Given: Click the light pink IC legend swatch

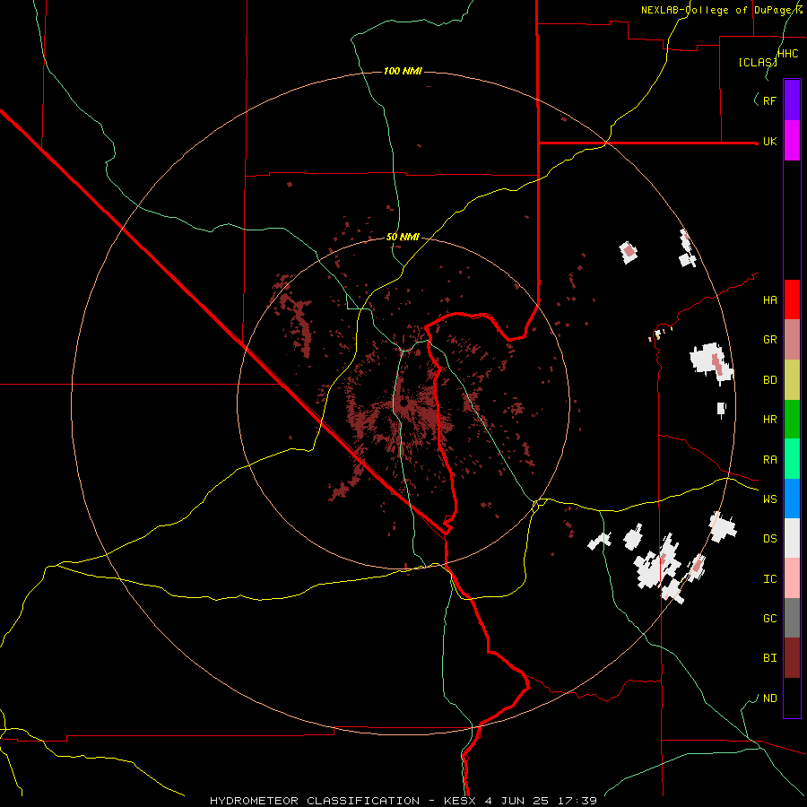Looking at the screenshot, I should [x=792, y=578].
